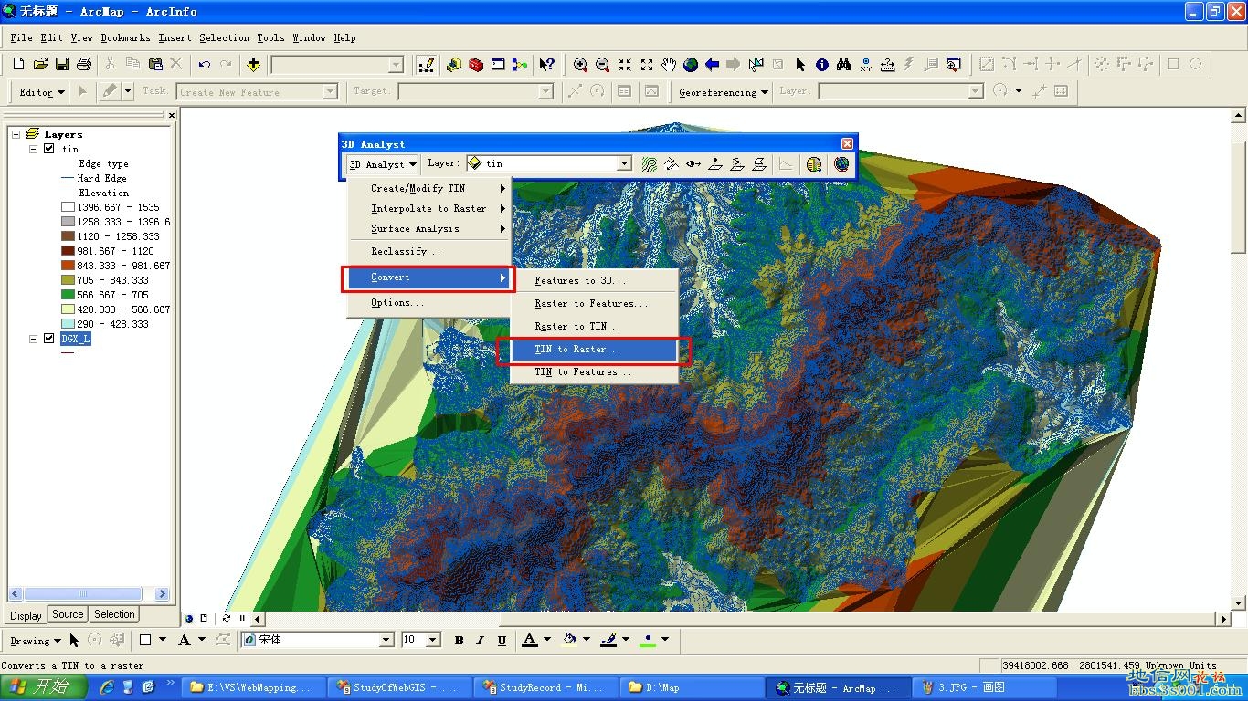Open the Editor dropdown menu
1248x701 pixels.
coord(42,92)
